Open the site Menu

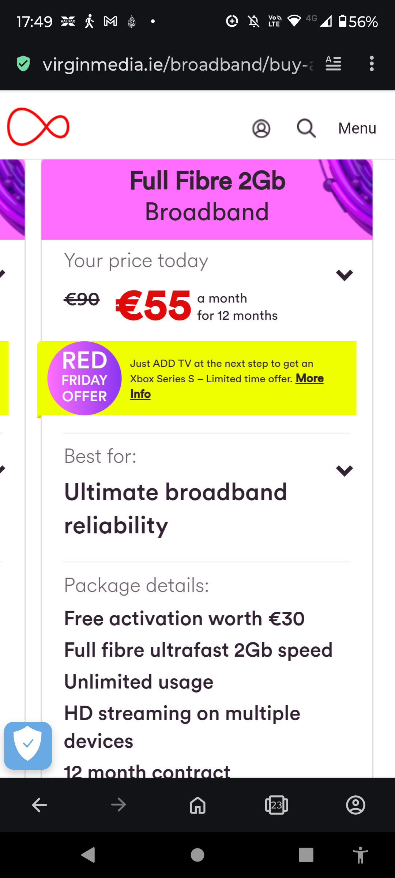(357, 128)
